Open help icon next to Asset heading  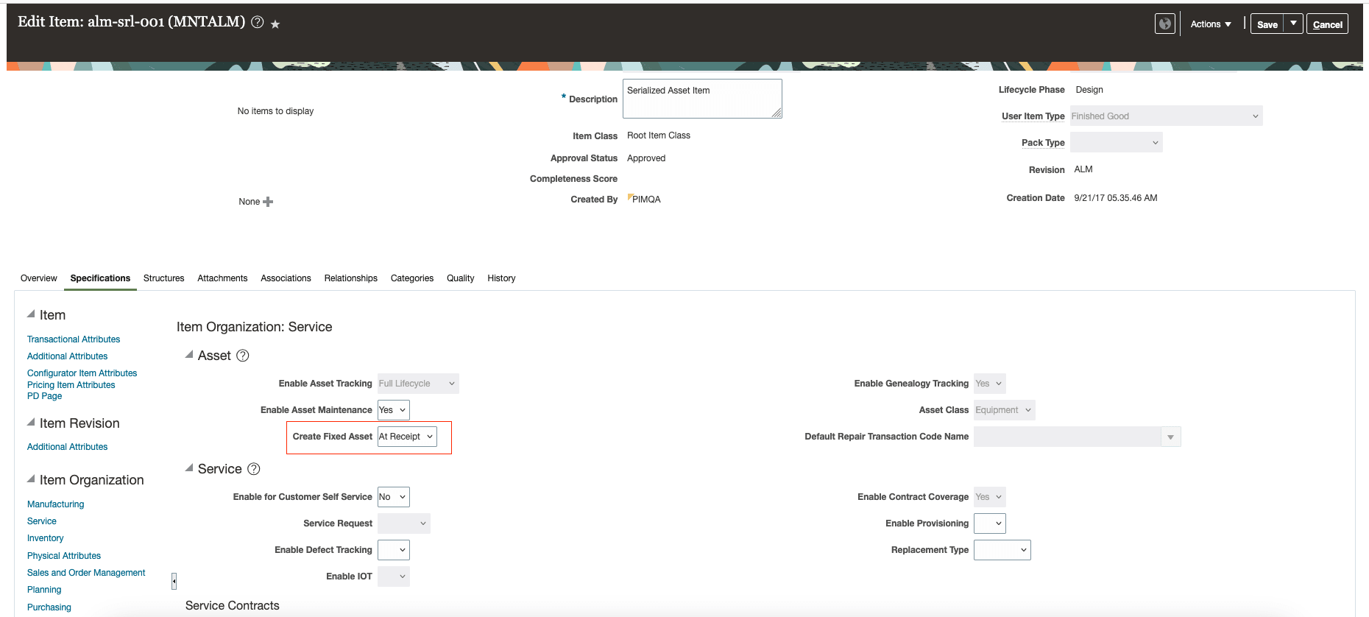coord(243,356)
